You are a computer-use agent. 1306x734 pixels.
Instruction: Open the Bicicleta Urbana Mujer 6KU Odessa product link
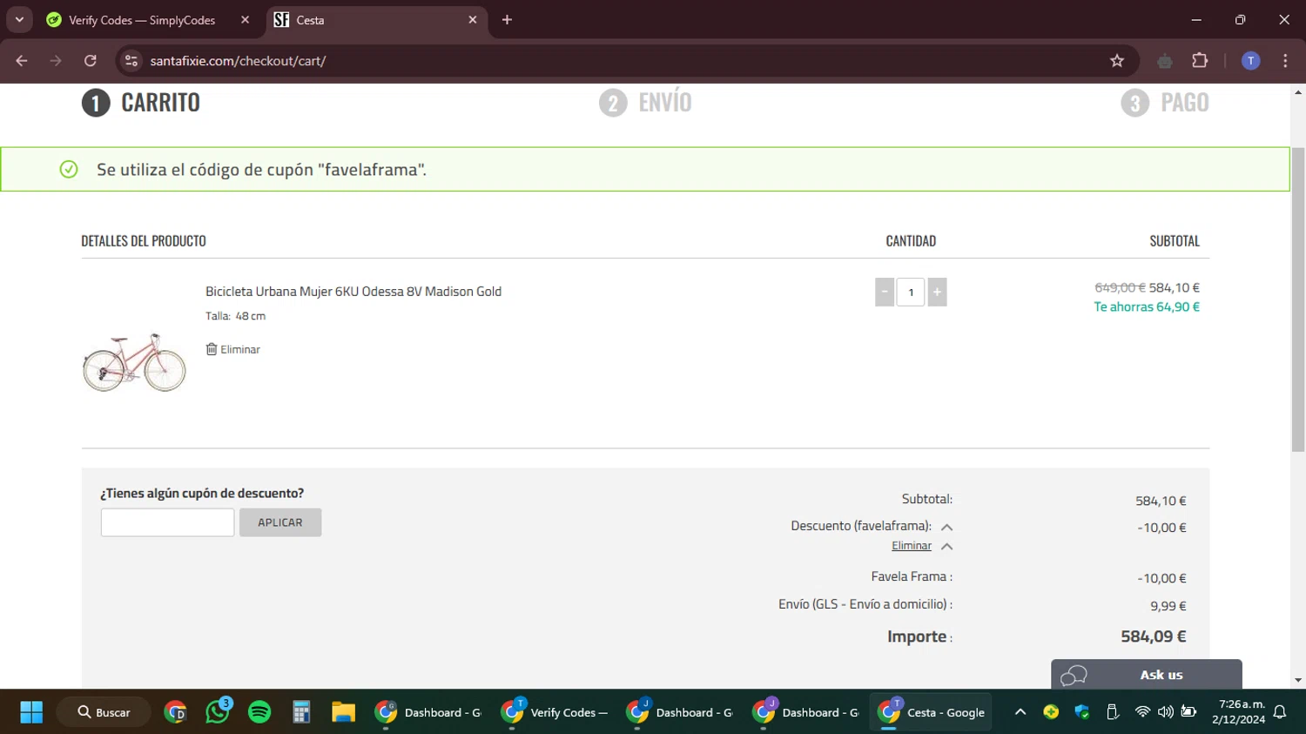pos(353,292)
